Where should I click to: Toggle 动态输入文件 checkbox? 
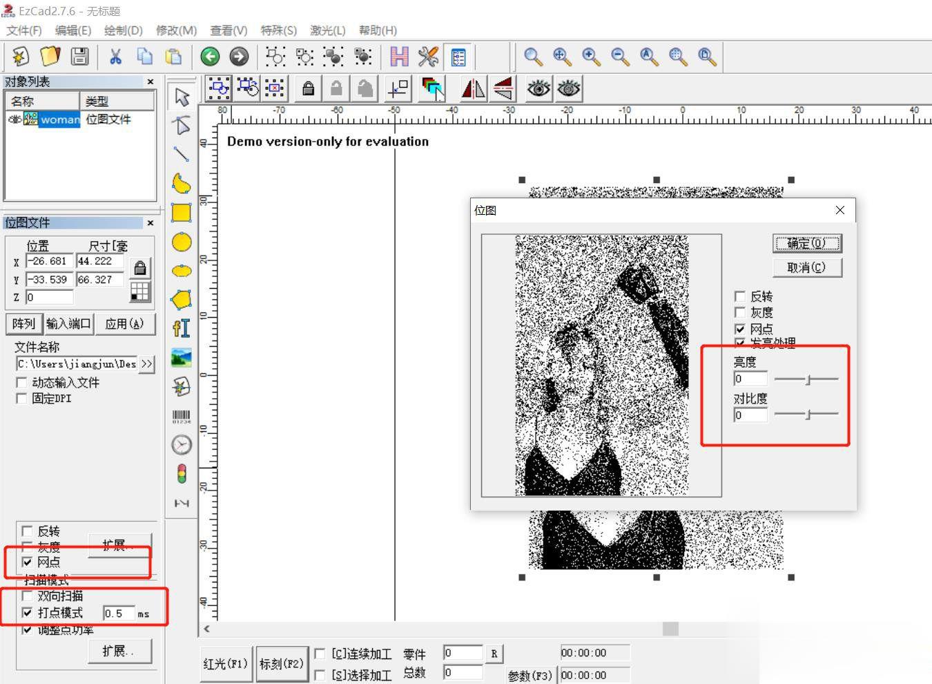click(x=21, y=382)
